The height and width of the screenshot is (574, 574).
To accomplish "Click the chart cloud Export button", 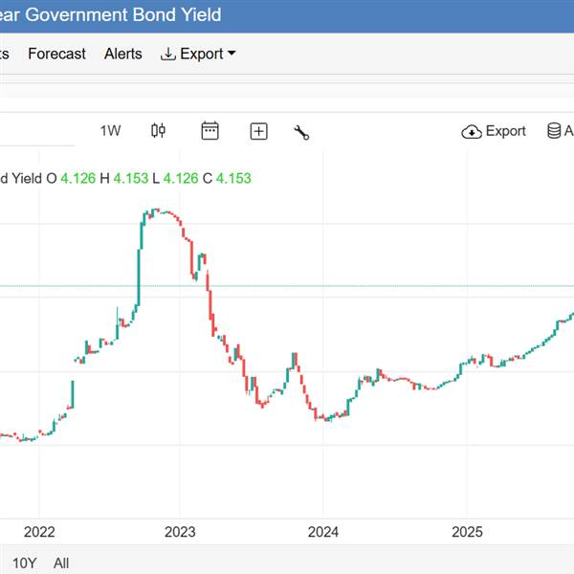I will [494, 131].
